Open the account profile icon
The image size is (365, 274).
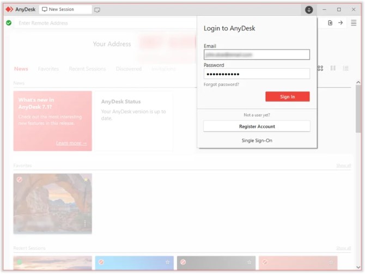pos(309,10)
